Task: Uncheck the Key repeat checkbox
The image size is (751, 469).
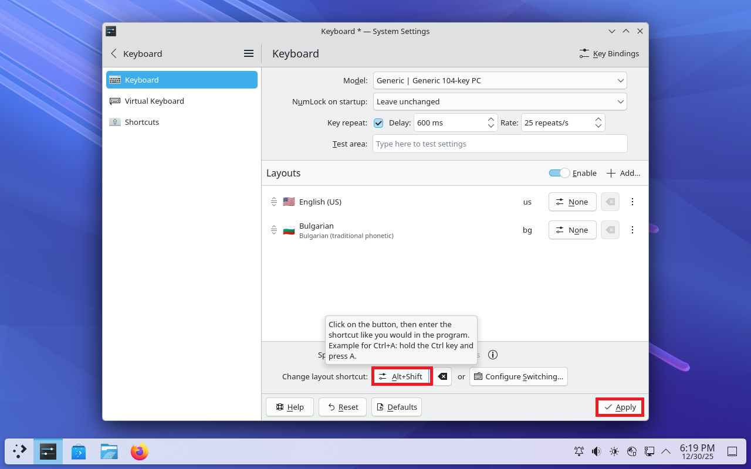Action: [x=378, y=123]
